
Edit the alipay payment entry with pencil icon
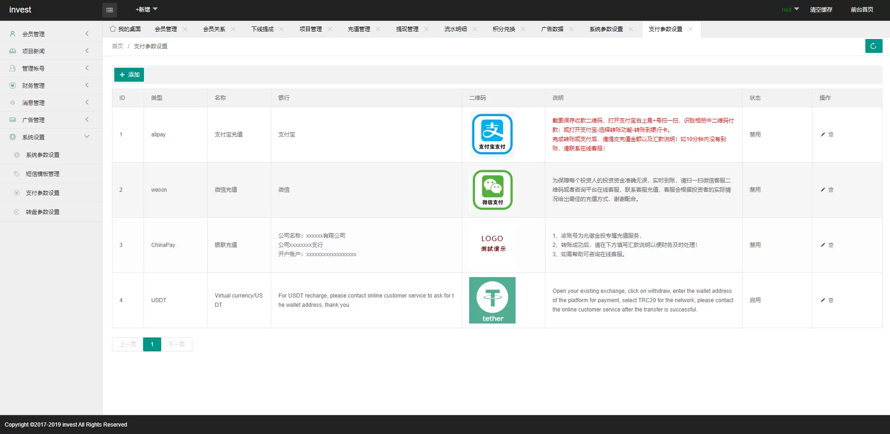[x=822, y=135]
